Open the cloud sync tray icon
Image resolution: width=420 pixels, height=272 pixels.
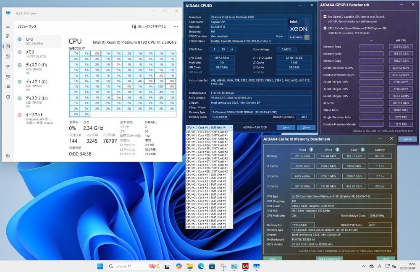(x=371, y=266)
